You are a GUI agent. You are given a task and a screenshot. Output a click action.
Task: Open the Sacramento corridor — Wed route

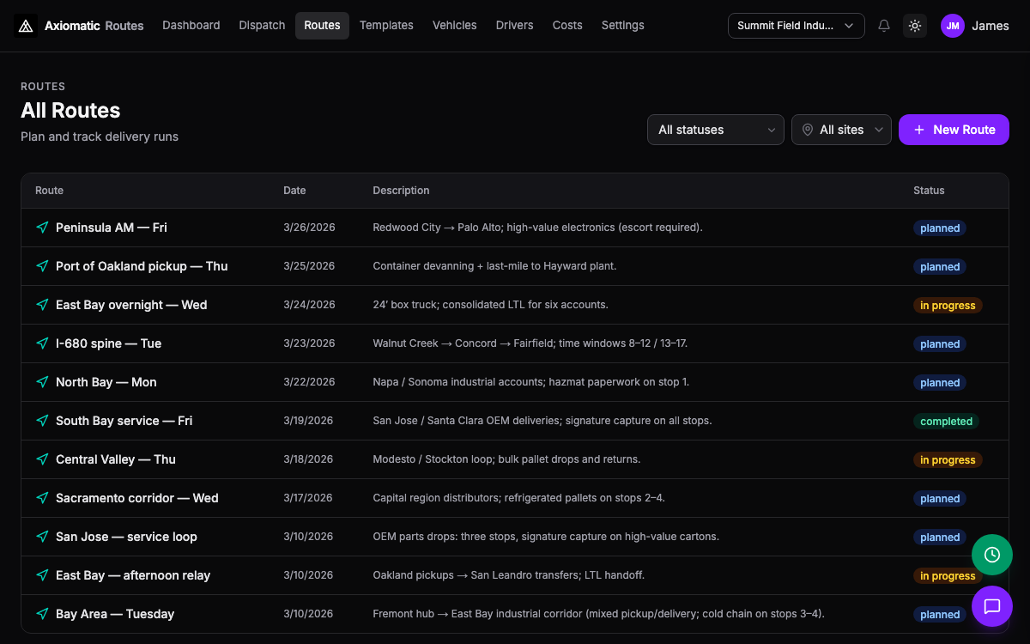137,498
